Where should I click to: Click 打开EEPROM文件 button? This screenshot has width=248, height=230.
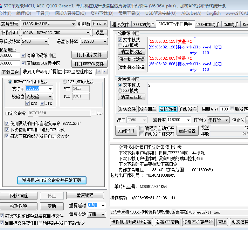click(x=89, y=64)
